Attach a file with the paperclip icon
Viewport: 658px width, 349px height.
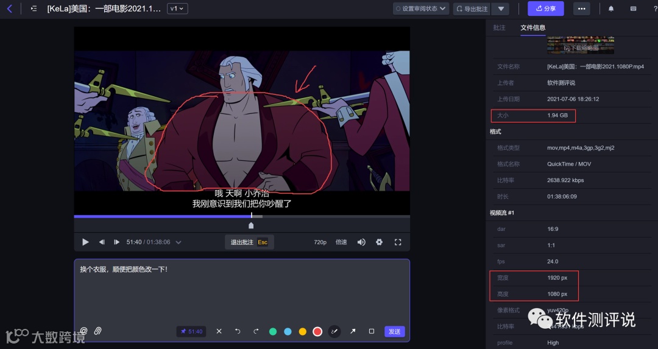[97, 331]
